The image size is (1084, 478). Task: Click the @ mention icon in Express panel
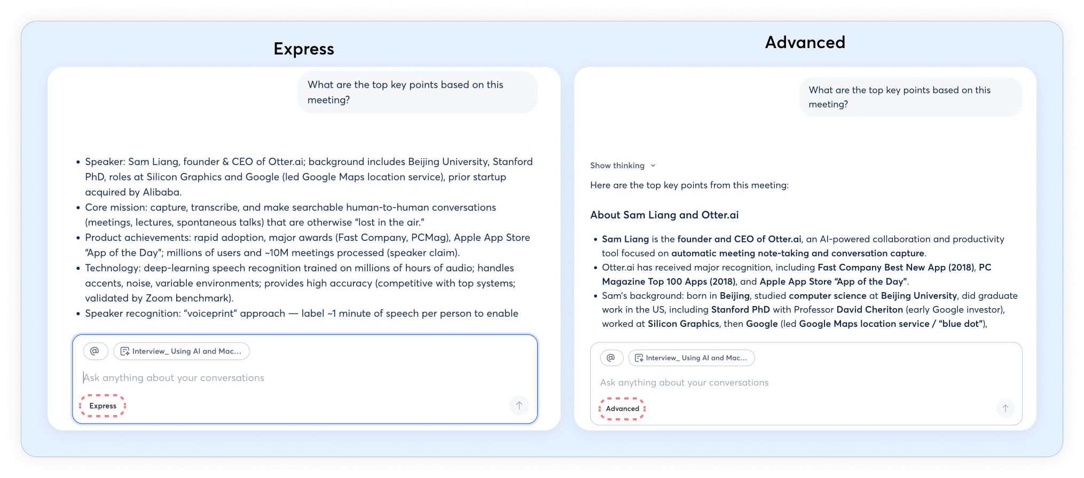click(x=95, y=351)
